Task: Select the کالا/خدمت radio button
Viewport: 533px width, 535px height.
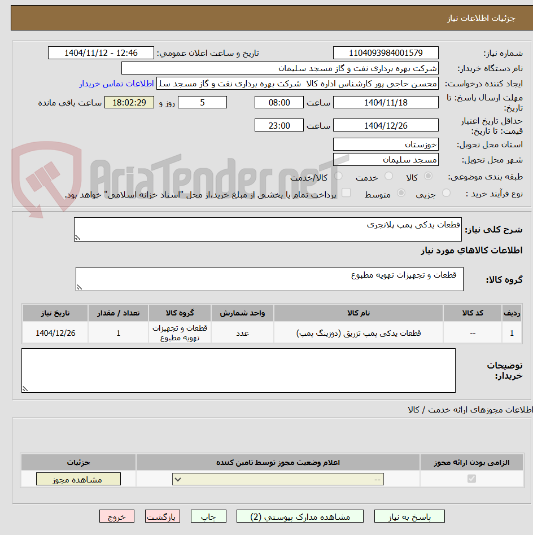Action: tap(338, 176)
